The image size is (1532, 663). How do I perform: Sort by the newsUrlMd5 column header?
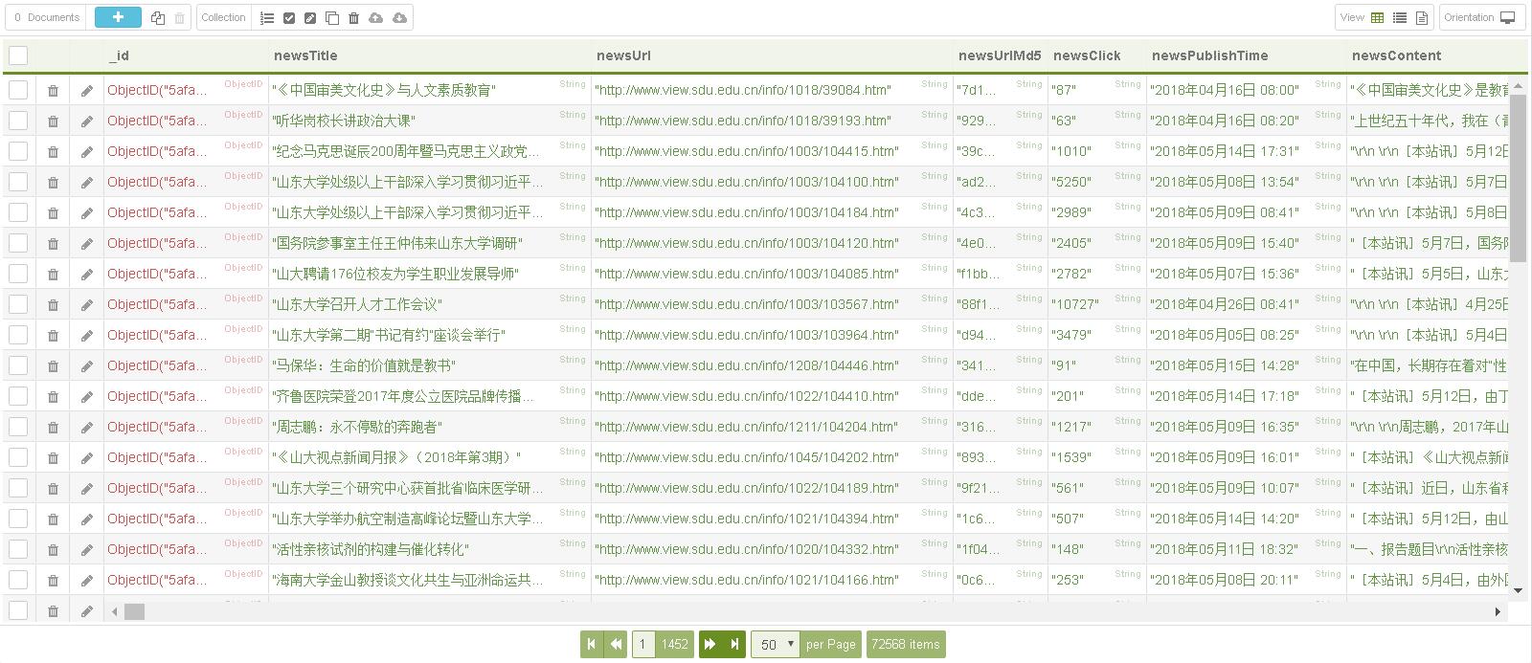click(x=1000, y=55)
